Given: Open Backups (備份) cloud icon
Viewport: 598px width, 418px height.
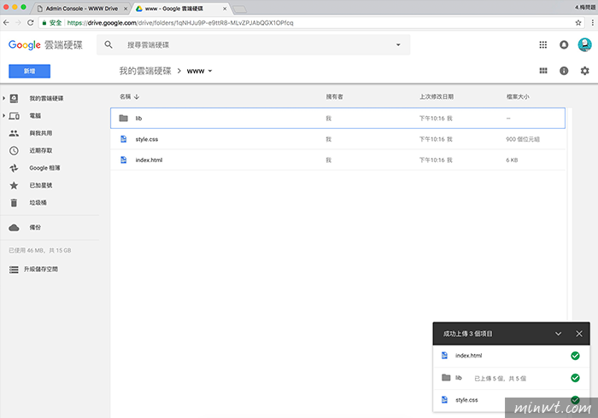Looking at the screenshot, I should (x=15, y=228).
